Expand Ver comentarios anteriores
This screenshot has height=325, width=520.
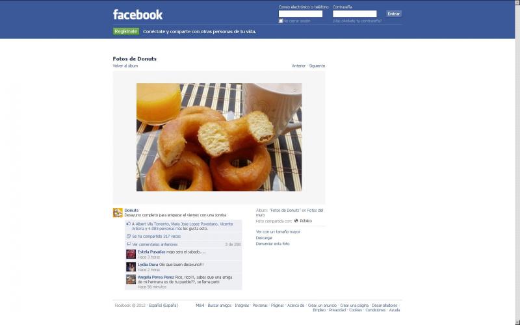155,244
